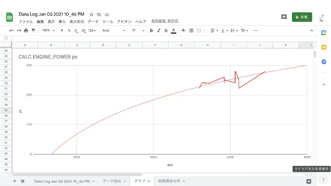Screen dimensions: 331x186
Task: Redo the last action
Action: (19, 30)
